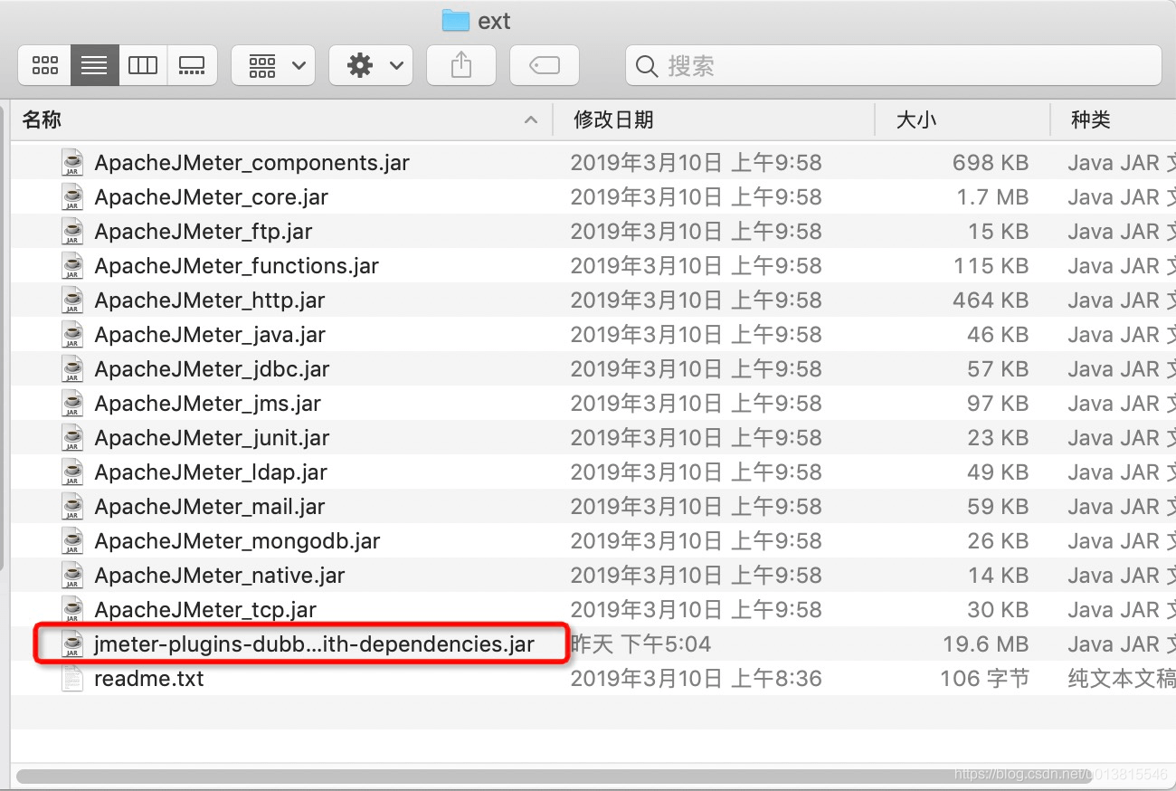Switch to icon view mode
Image resolution: width=1176 pixels, height=791 pixels.
45,65
